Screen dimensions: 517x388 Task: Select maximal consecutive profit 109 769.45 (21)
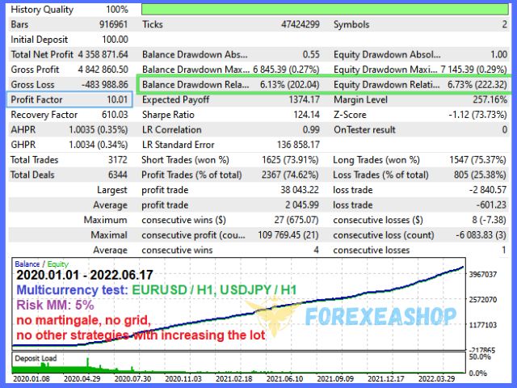click(288, 235)
